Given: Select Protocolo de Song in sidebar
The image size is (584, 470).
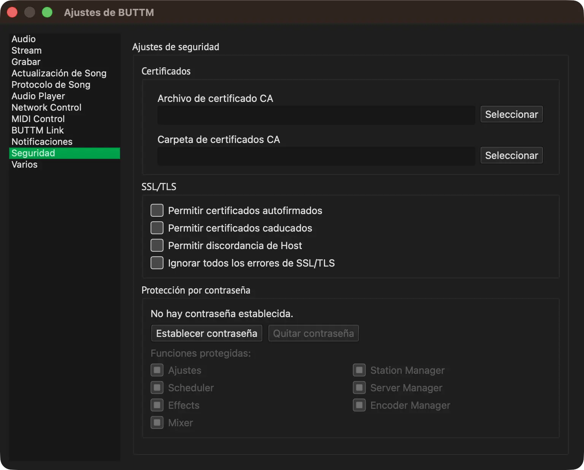Looking at the screenshot, I should (64, 85).
